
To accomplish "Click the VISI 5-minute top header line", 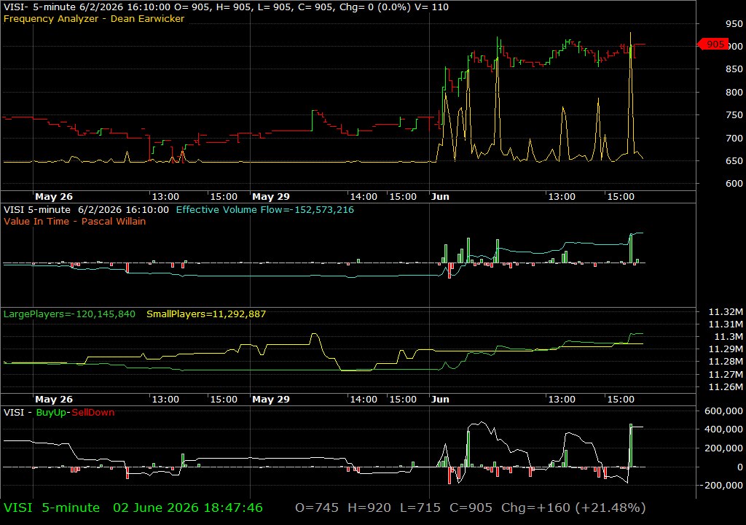I will [226, 7].
